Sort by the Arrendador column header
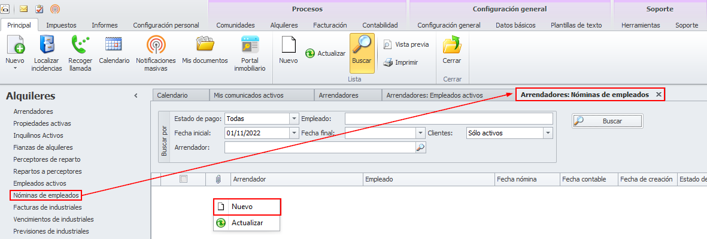The width and height of the screenshot is (707, 239). click(x=296, y=179)
